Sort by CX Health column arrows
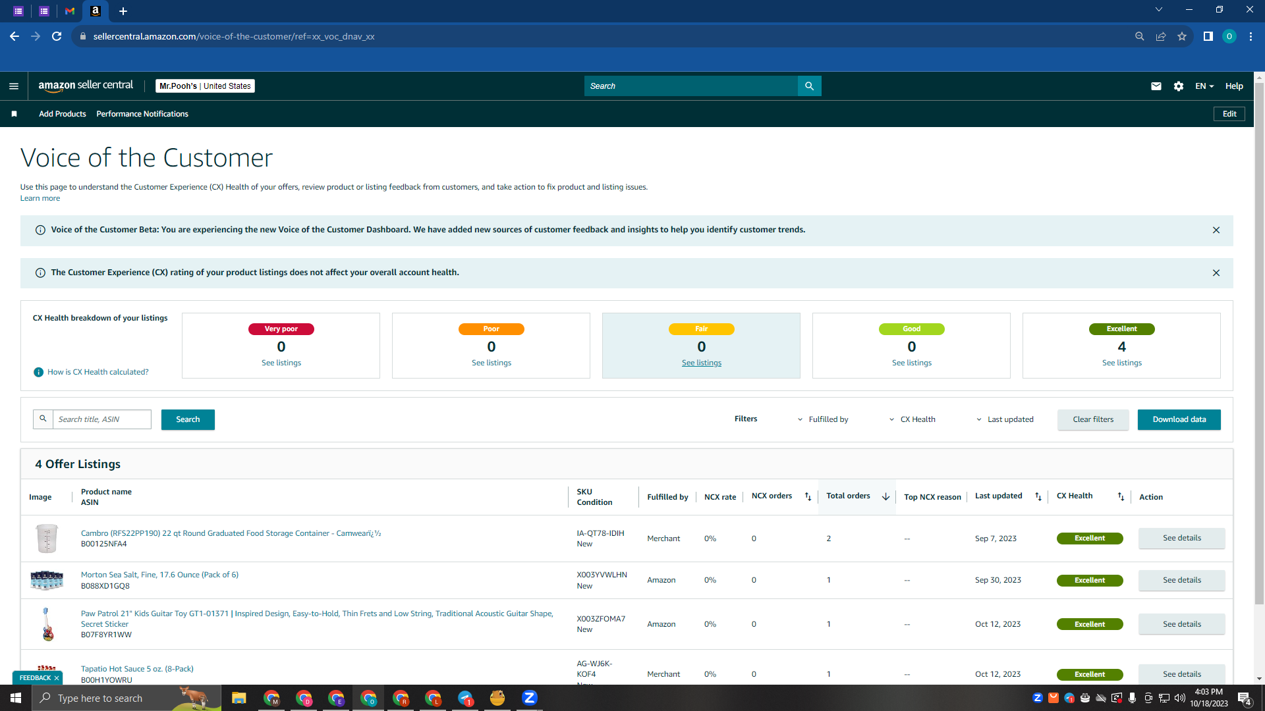1265x711 pixels. (x=1121, y=497)
